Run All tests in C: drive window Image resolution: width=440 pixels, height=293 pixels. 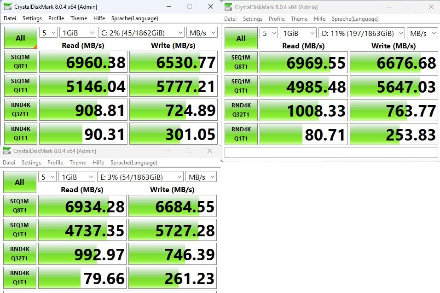21,38
